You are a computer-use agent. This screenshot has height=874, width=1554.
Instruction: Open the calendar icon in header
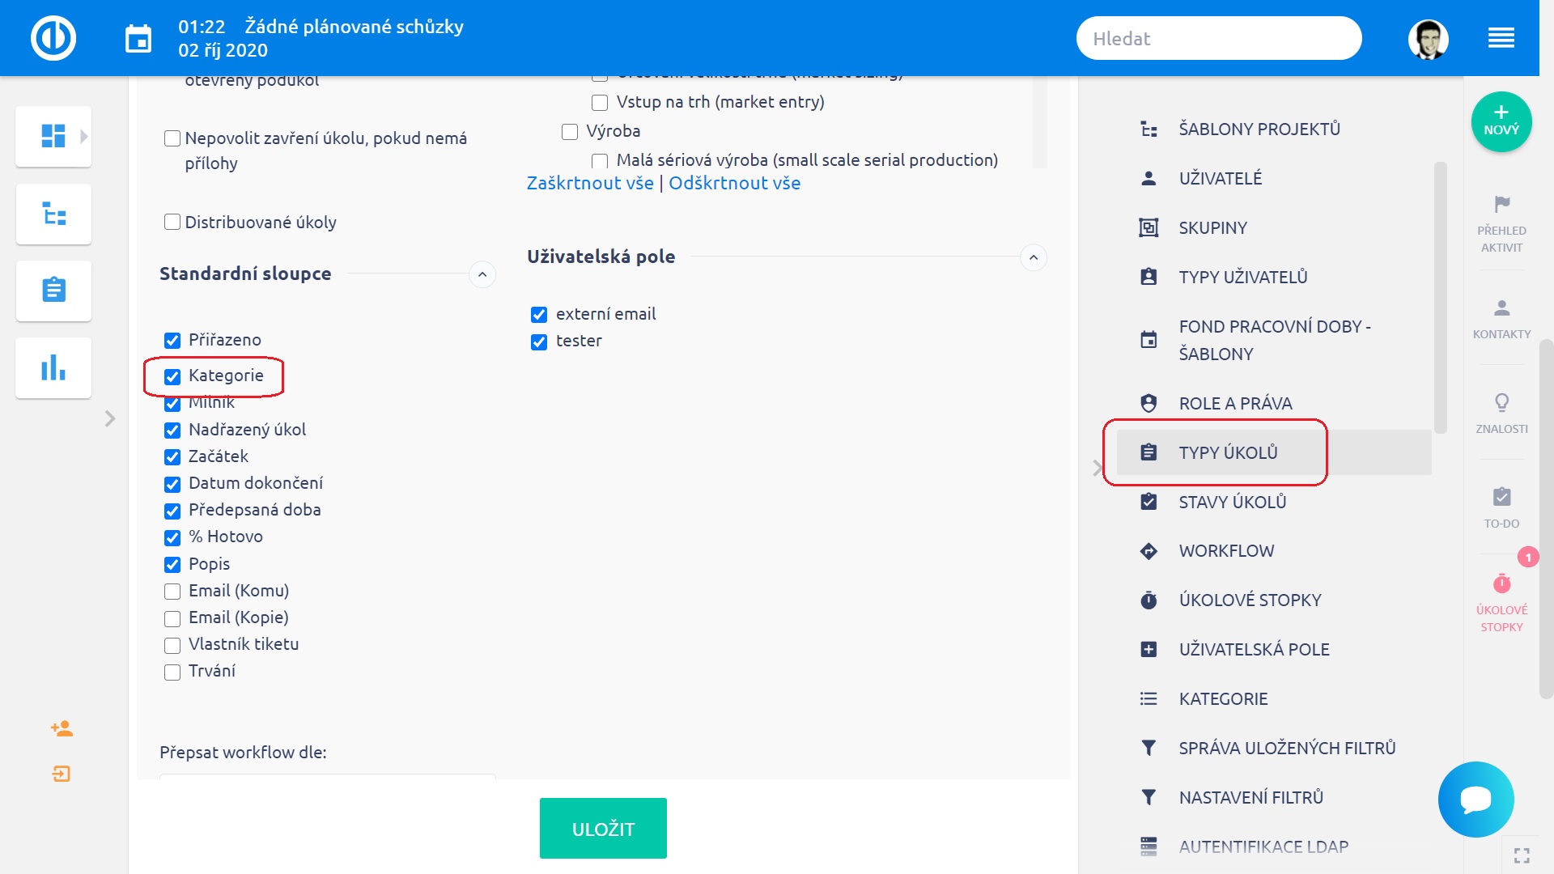coord(138,38)
